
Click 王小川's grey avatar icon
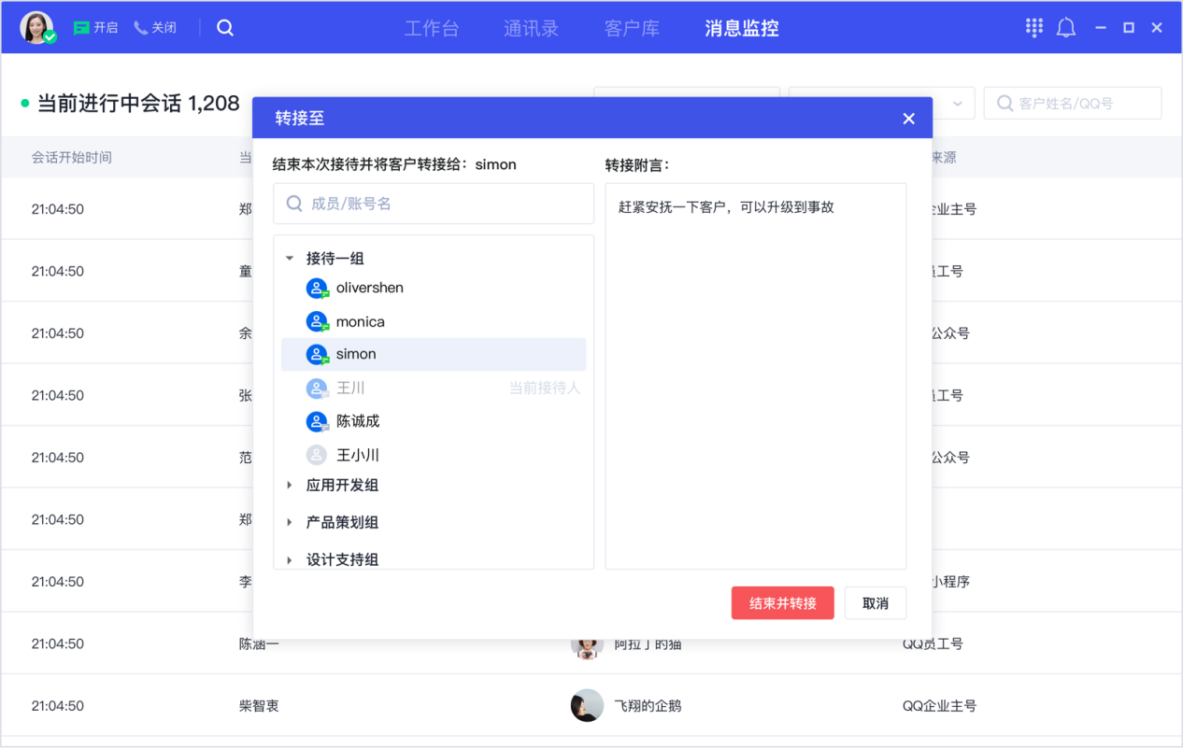(318, 456)
